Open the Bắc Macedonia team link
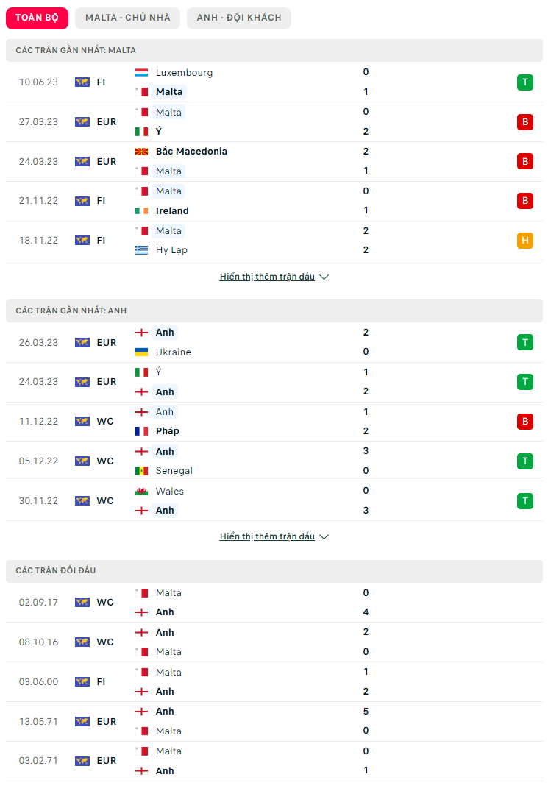The image size is (548, 794). (191, 152)
